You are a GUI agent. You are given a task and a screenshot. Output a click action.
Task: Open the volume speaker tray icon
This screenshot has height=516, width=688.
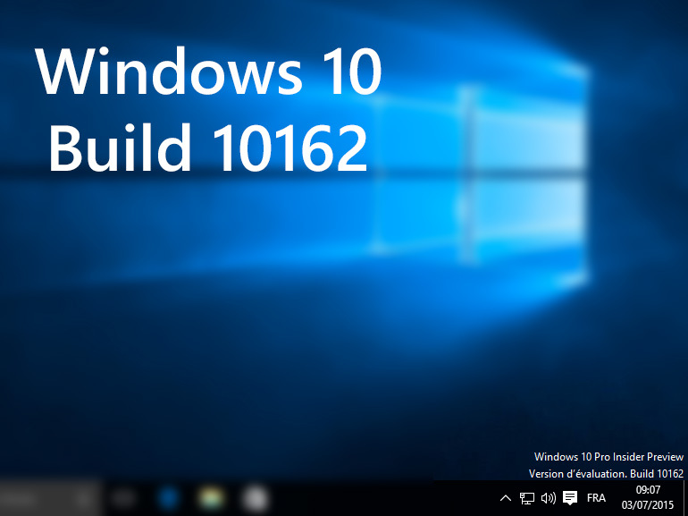(549, 498)
